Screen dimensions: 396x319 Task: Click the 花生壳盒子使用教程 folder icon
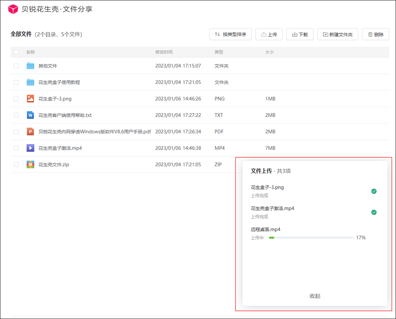coord(30,82)
